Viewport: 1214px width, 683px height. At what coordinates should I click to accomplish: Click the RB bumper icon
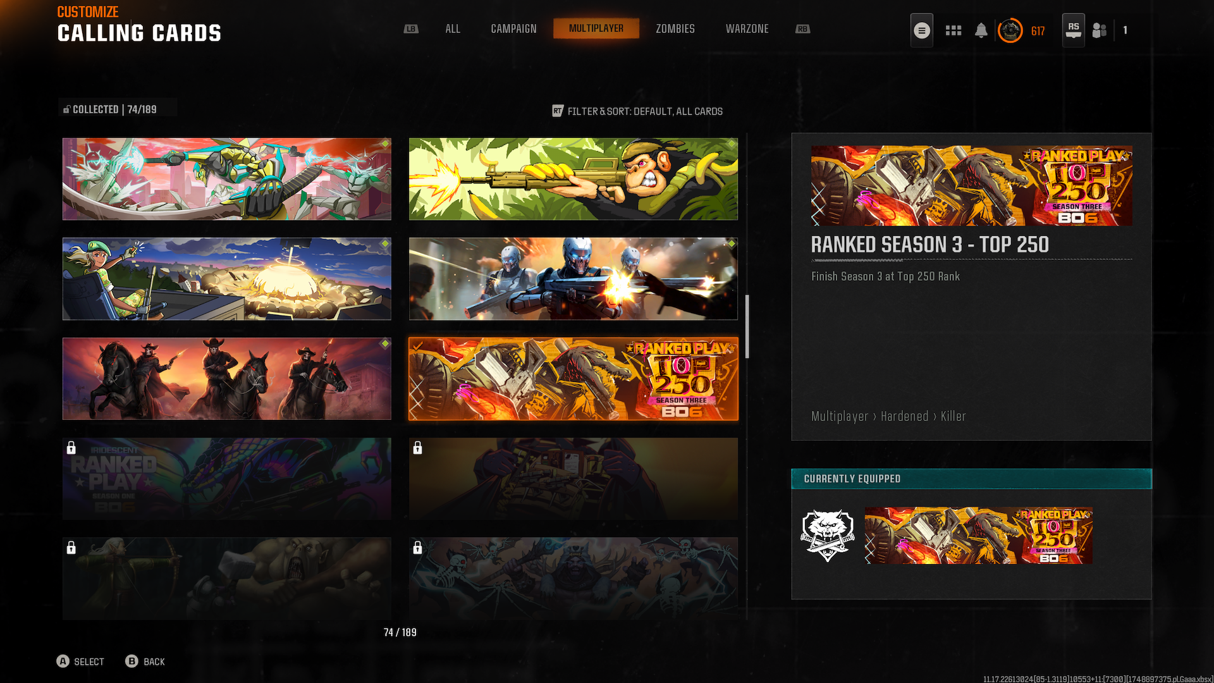[802, 29]
